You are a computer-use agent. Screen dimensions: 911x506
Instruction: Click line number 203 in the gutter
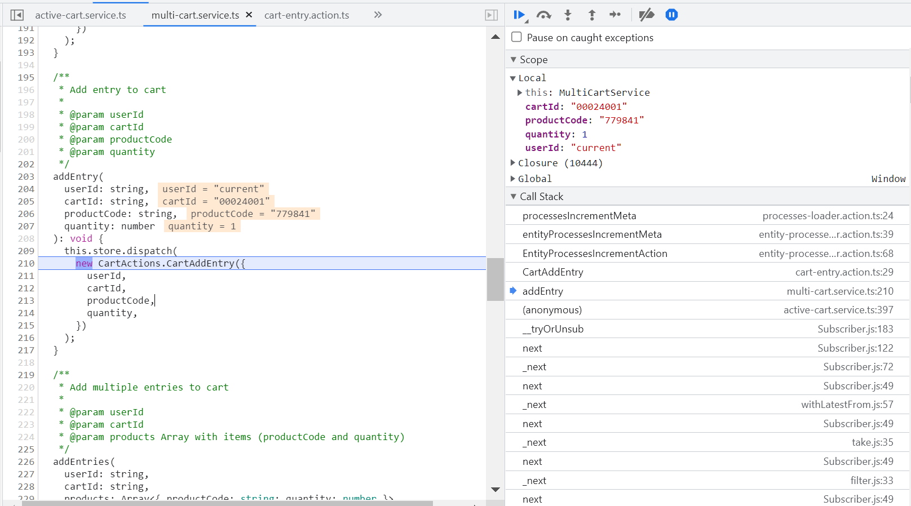(26, 176)
